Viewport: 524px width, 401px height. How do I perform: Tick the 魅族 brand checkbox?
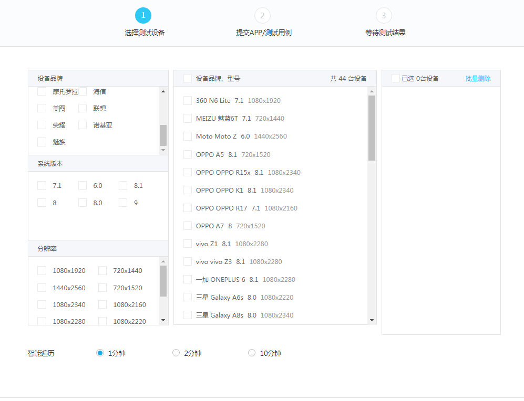[x=42, y=142]
